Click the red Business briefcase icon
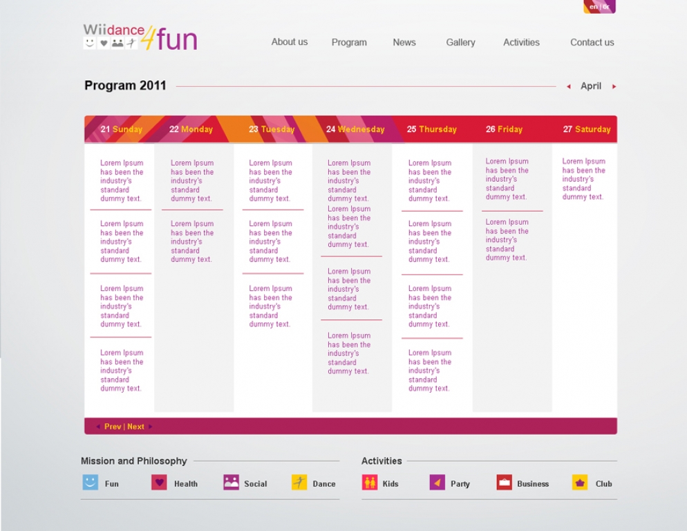This screenshot has width=687, height=531. [505, 483]
